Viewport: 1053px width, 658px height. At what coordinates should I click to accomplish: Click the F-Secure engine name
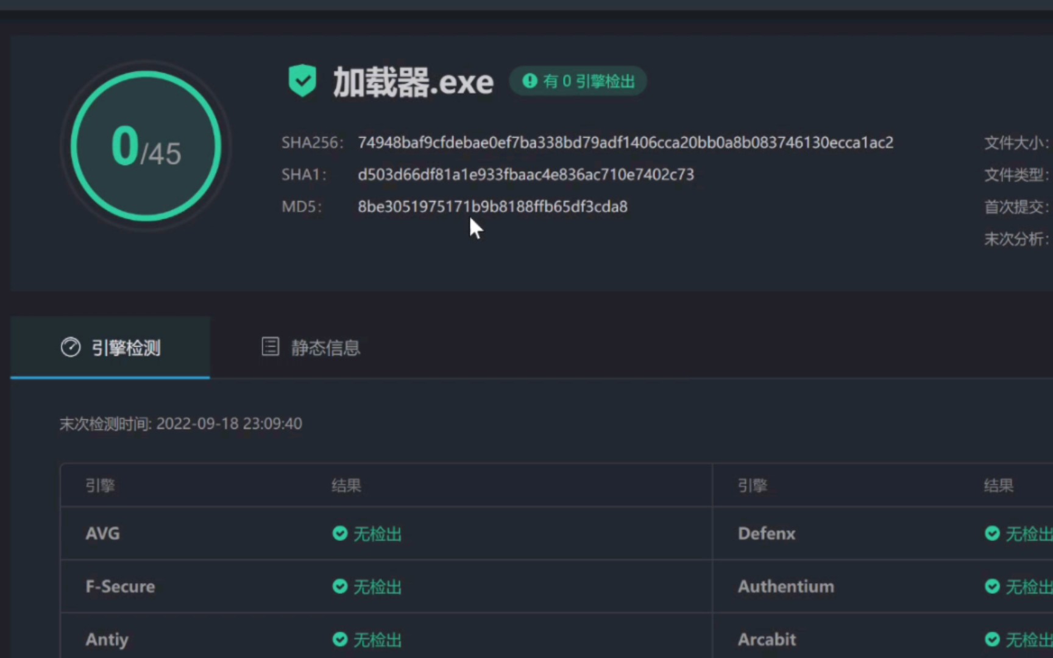click(120, 587)
